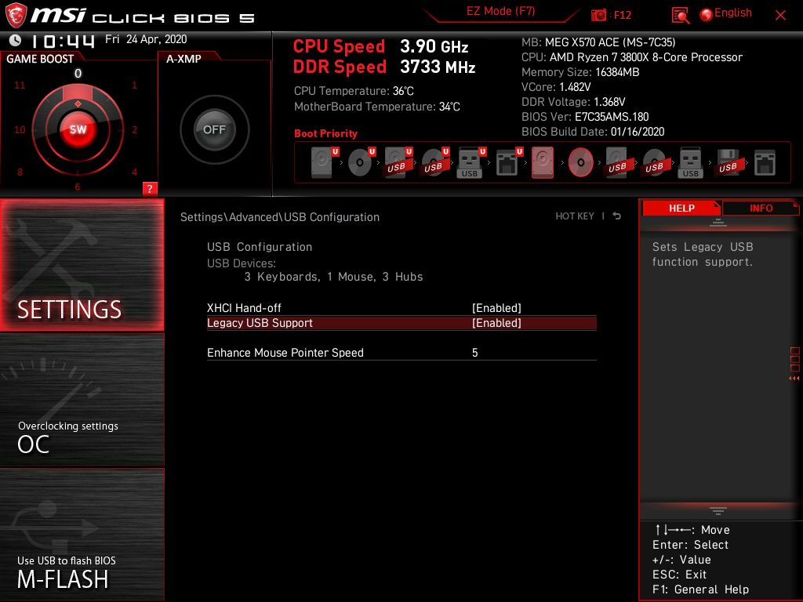
Task: Click the HOT KEY button
Action: [x=575, y=216]
